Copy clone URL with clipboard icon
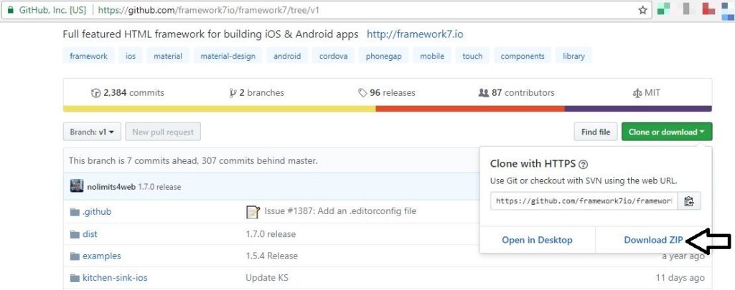Screen dimensions: 735x290 (688, 201)
